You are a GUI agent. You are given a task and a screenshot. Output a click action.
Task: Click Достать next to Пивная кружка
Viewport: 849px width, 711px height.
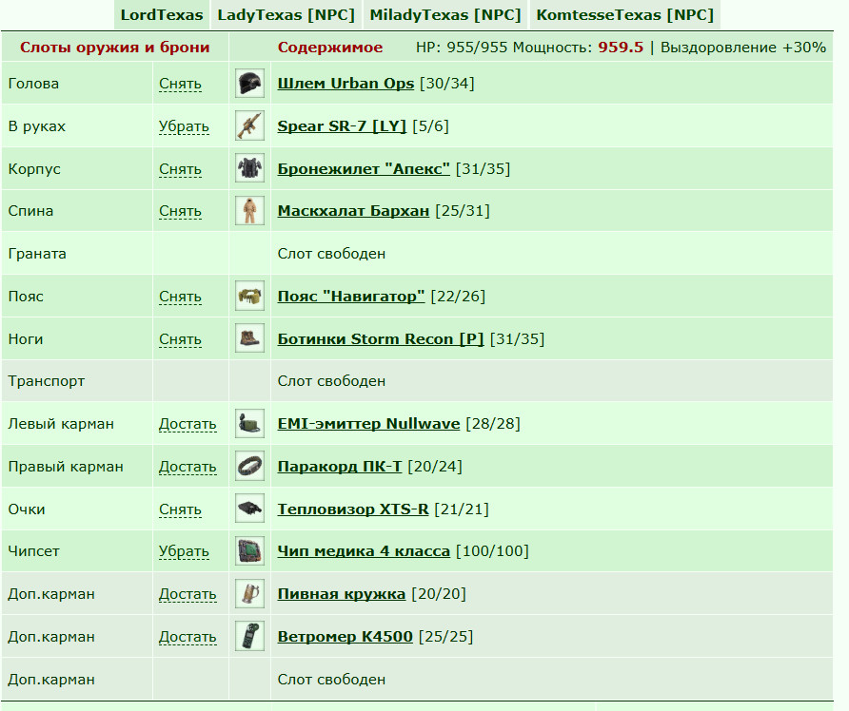(188, 595)
